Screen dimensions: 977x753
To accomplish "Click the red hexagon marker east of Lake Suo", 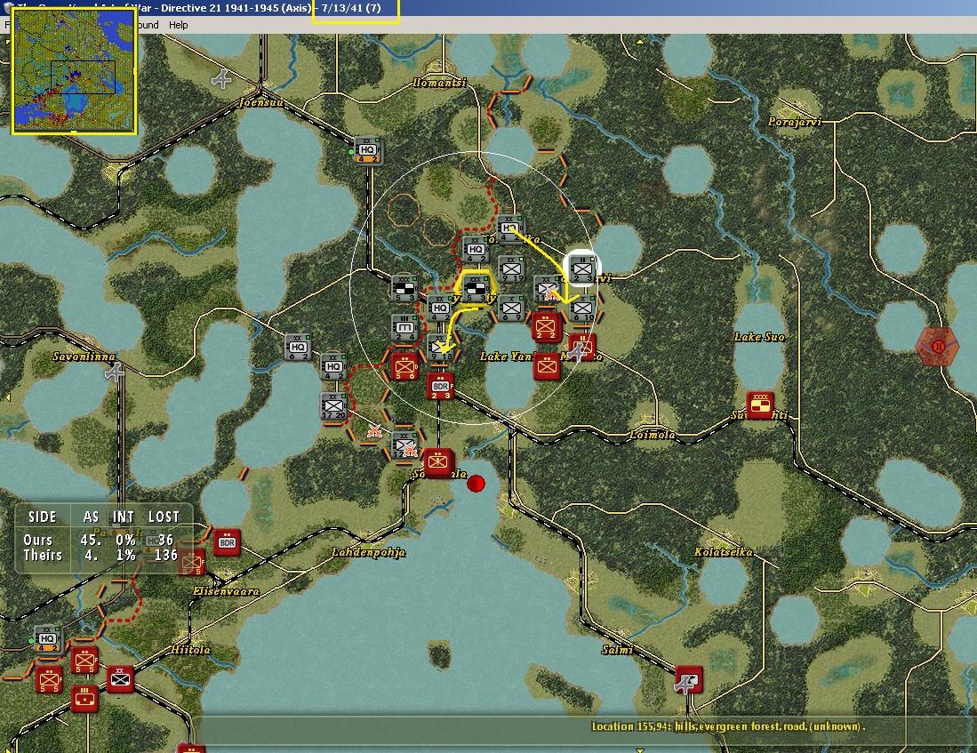I will coord(938,347).
